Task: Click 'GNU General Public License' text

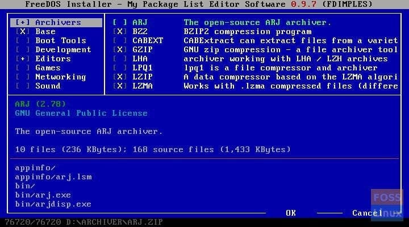Action: click(81, 113)
